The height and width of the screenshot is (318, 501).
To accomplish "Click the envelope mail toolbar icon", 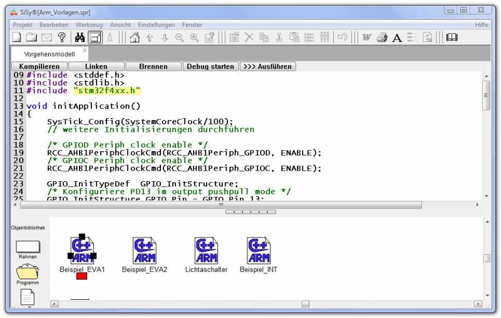I will [x=46, y=37].
